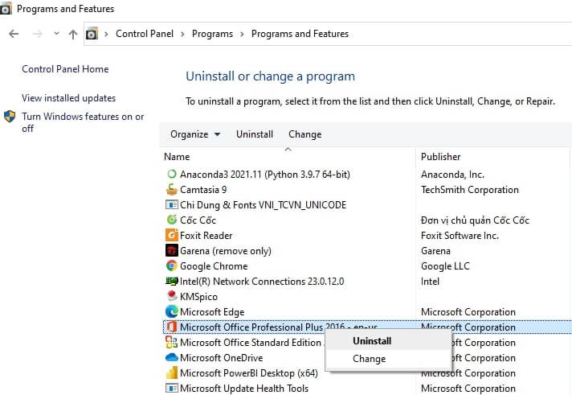The height and width of the screenshot is (395, 572).
Task: Click the Forward arrow in navigation bar
Action: [x=37, y=34]
